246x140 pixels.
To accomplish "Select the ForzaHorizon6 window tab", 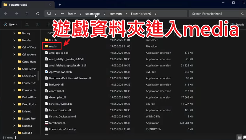I will pyautogui.click(x=28, y=5).
